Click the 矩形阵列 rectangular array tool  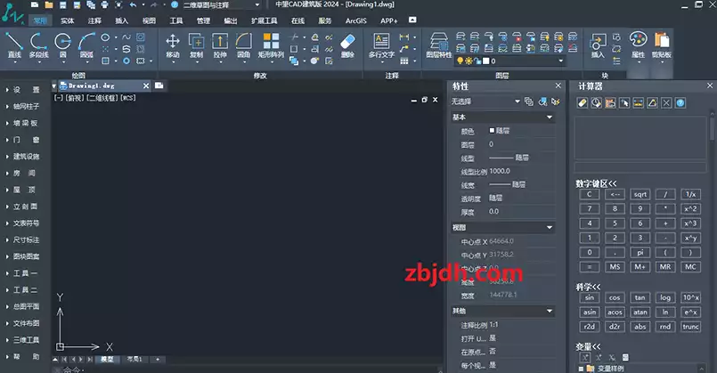click(x=271, y=45)
